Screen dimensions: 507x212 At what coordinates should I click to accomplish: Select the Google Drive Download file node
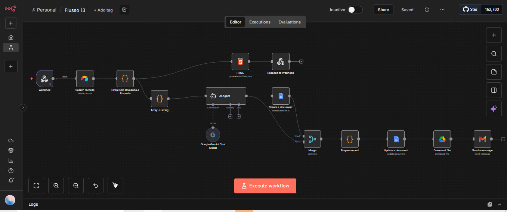pyautogui.click(x=442, y=139)
